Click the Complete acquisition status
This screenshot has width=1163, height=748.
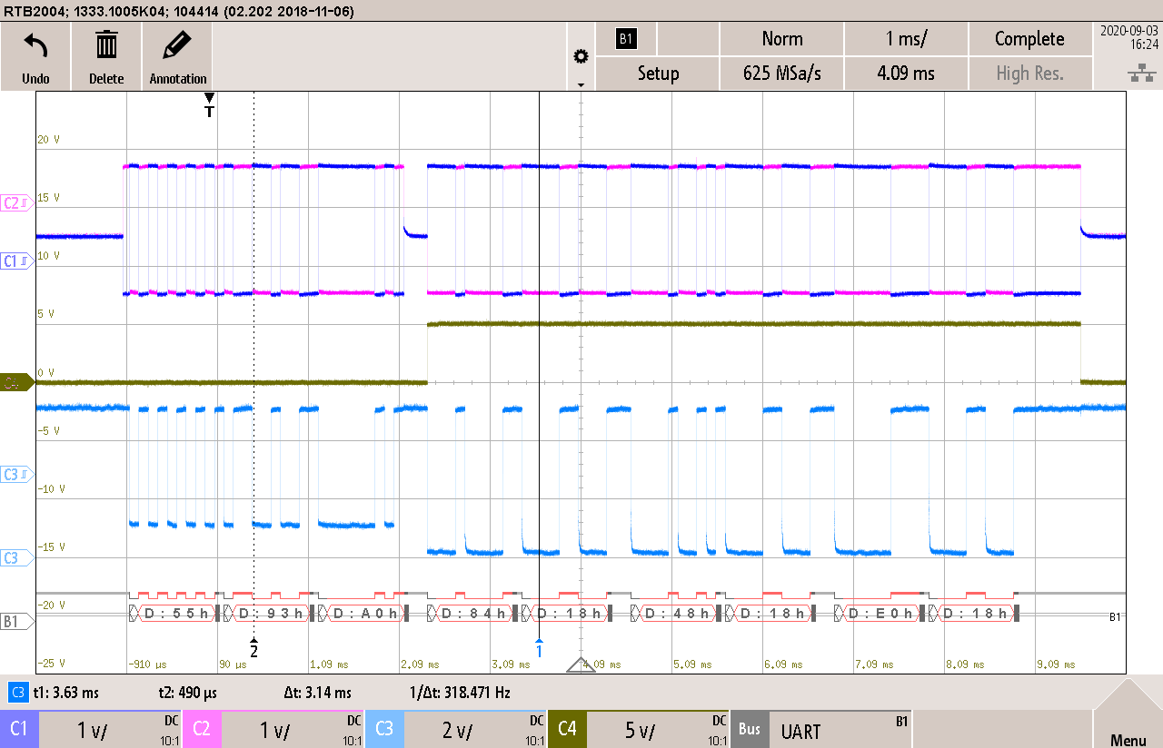[x=1030, y=38]
